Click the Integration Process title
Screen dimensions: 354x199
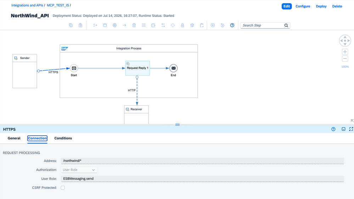tap(129, 48)
